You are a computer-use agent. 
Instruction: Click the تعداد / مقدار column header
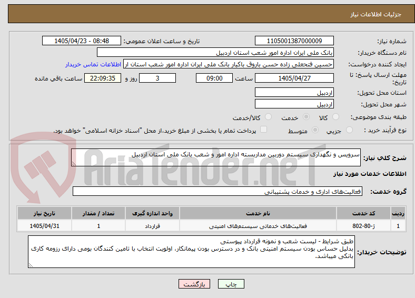point(98,213)
